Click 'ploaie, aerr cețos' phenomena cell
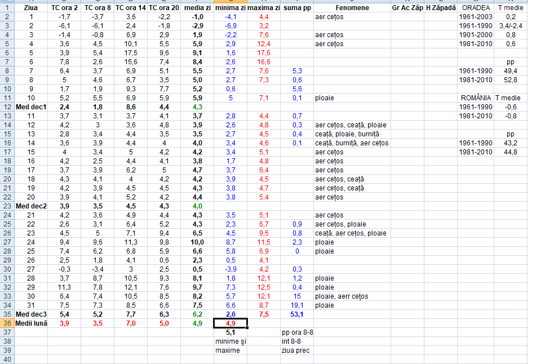The width and height of the screenshot is (541, 364). 352,296
